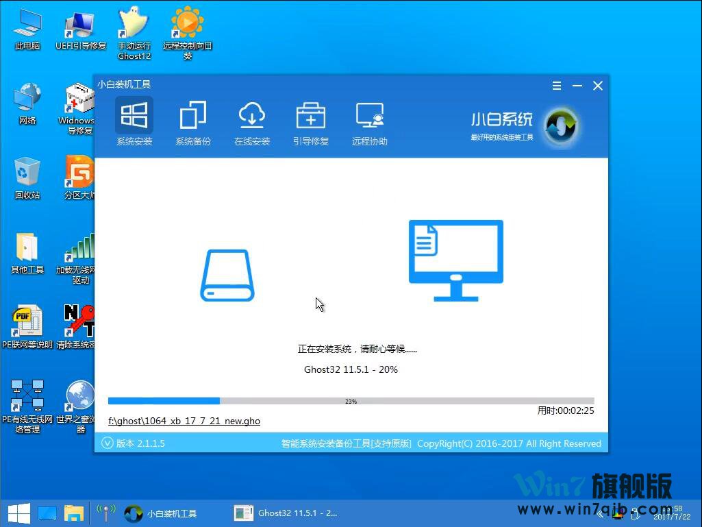Screen dimensions: 702x527
Task: Select the 引导修复 toolkit icon
Action: tap(311, 121)
